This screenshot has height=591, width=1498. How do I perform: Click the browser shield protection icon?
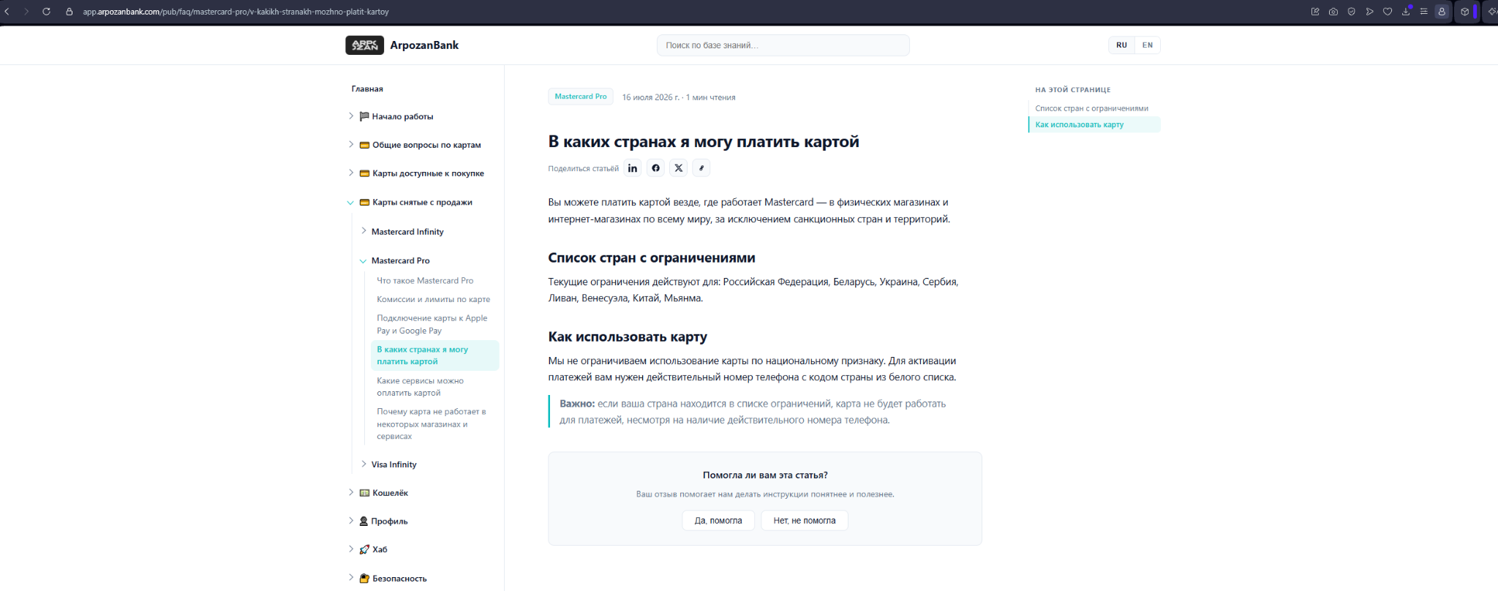pyautogui.click(x=1351, y=12)
